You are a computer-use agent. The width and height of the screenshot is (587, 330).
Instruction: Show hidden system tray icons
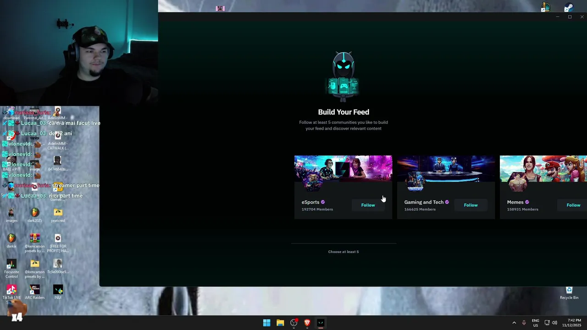514,323
